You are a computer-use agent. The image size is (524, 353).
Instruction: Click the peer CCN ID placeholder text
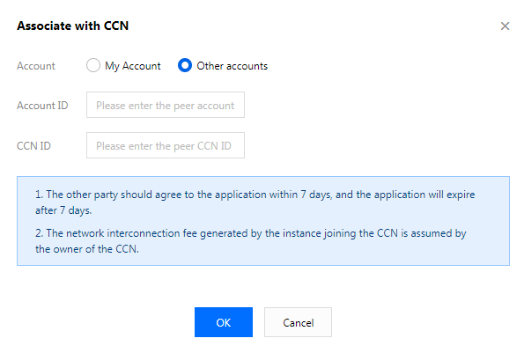(x=164, y=146)
